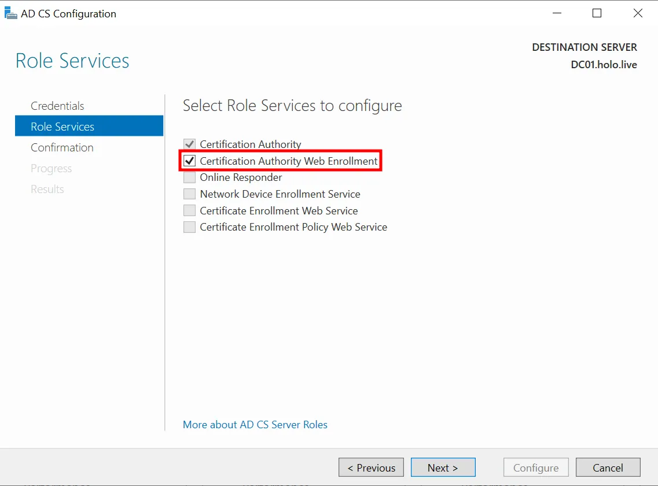Enable the Online Responder checkbox

[x=190, y=177]
